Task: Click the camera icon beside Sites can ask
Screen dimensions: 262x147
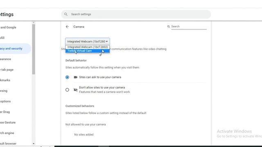Action: (x=75, y=77)
